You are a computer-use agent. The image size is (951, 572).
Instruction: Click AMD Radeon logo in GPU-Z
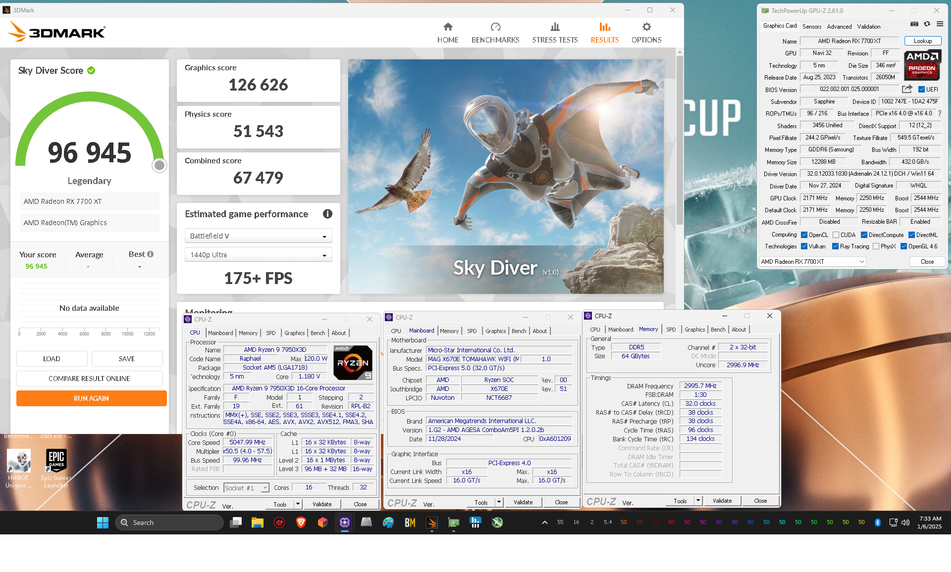pyautogui.click(x=922, y=65)
